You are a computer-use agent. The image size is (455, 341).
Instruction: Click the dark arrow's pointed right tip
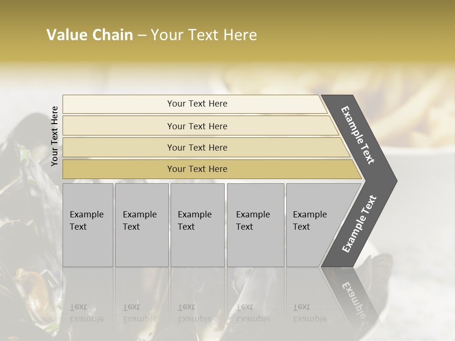(x=394, y=181)
